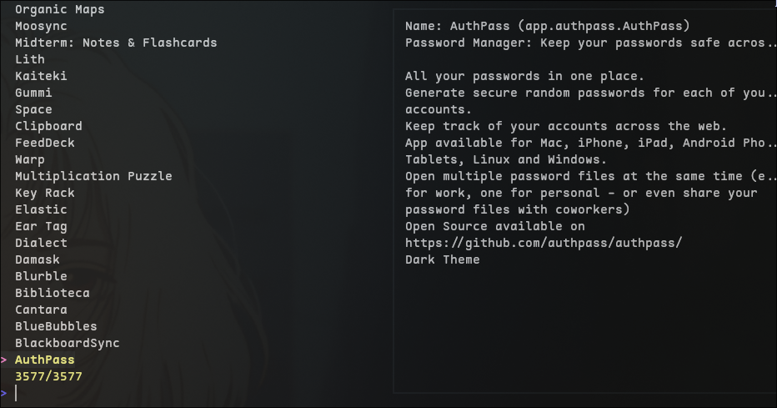Select the Space entry
Image resolution: width=777 pixels, height=408 pixels.
pyautogui.click(x=33, y=109)
